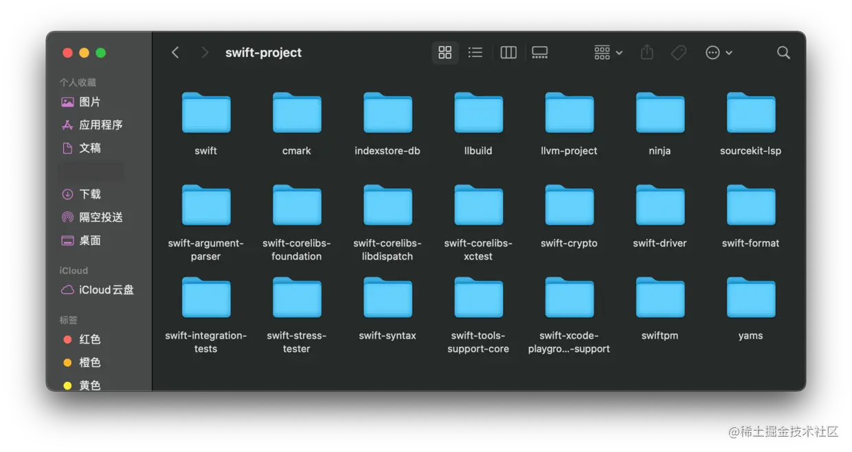
Task: Select the cmark folder icon
Action: tap(297, 113)
